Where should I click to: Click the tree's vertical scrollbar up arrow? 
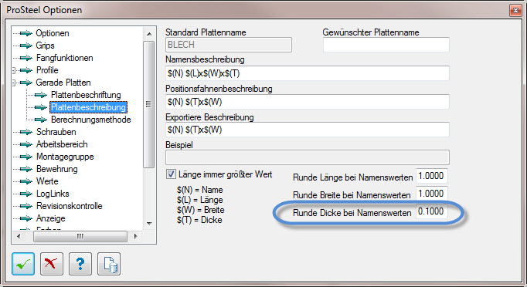[150, 34]
